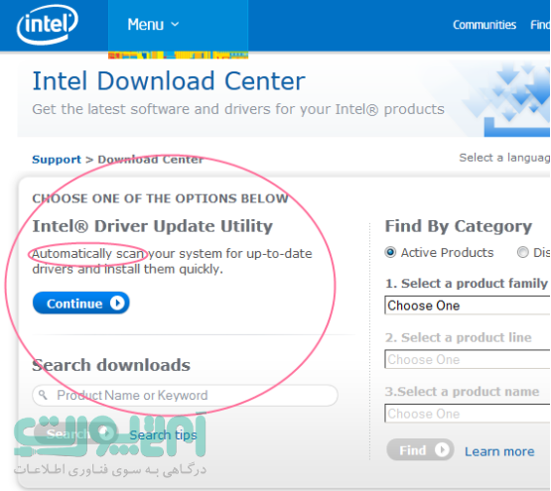Open the Menu dropdown chevron
Image resolution: width=551 pixels, height=491 pixels.
175,24
